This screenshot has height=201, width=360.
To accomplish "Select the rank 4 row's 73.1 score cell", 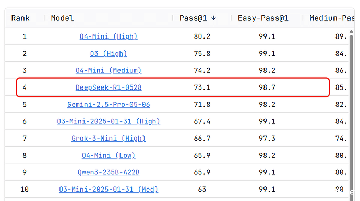I will 202,87.
